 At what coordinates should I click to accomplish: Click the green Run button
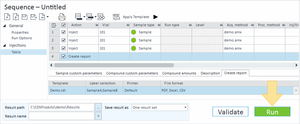pos(272,112)
